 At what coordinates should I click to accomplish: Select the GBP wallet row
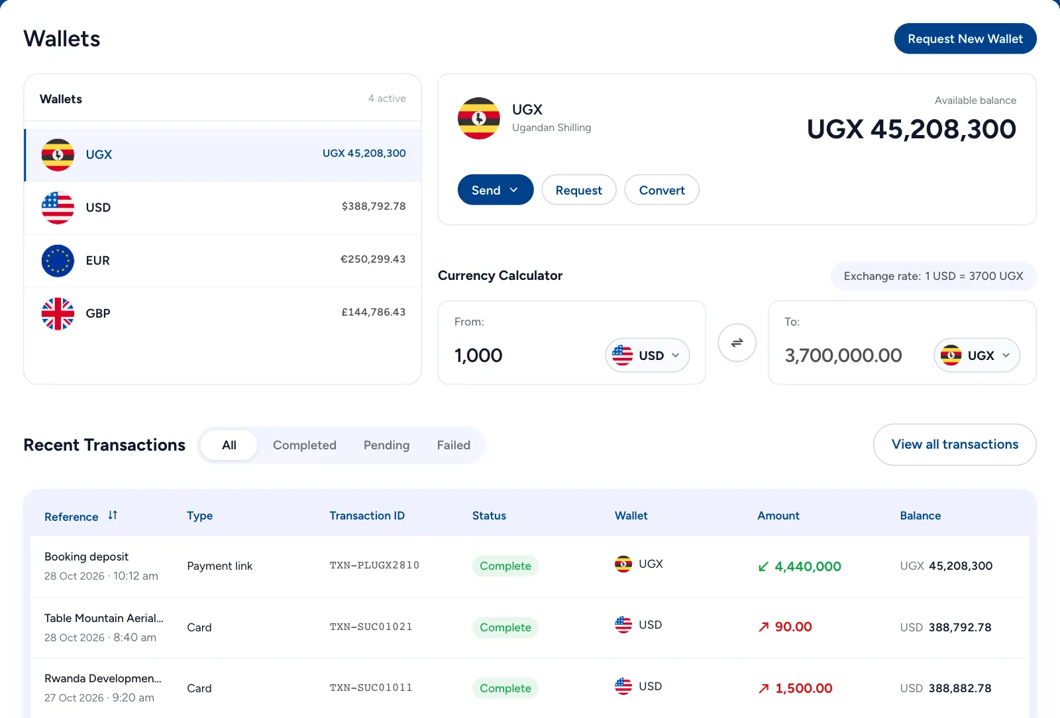[x=223, y=314]
